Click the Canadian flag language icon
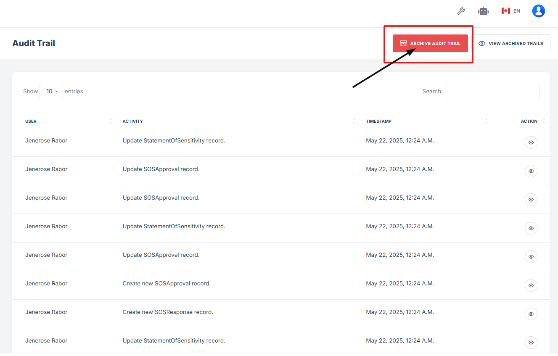558x356 pixels. pyautogui.click(x=505, y=11)
